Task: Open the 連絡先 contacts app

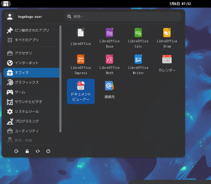Action: [109, 91]
